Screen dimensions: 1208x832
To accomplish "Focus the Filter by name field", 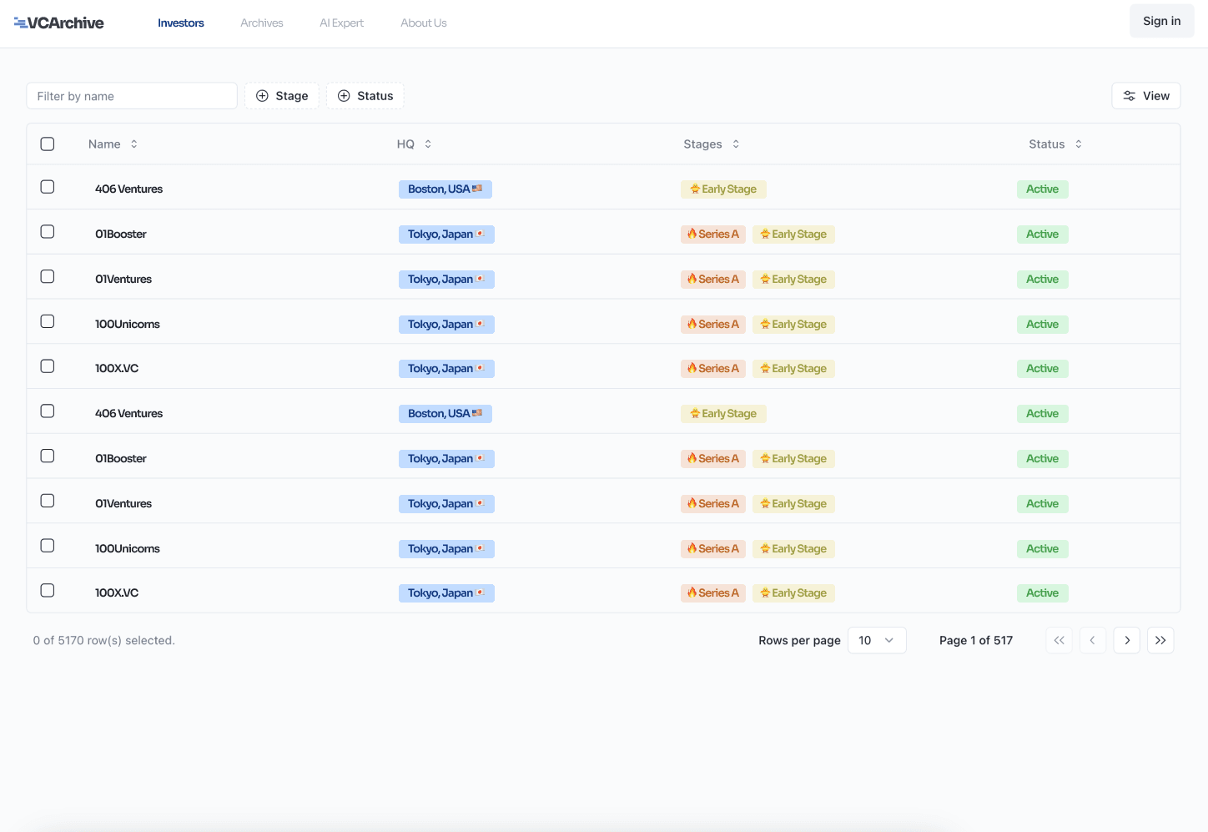I will pos(132,96).
